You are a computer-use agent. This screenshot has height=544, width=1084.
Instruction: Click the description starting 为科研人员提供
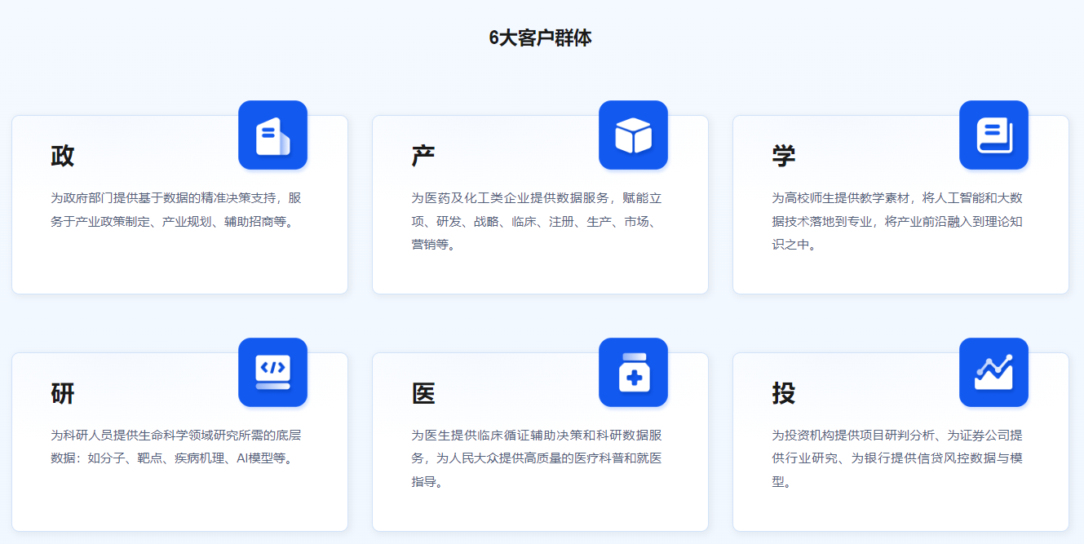pyautogui.click(x=176, y=447)
